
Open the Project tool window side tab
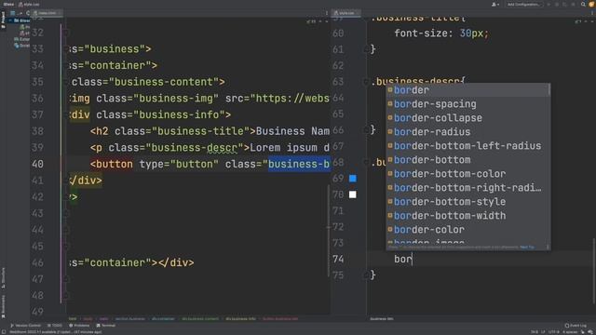[x=3, y=20]
